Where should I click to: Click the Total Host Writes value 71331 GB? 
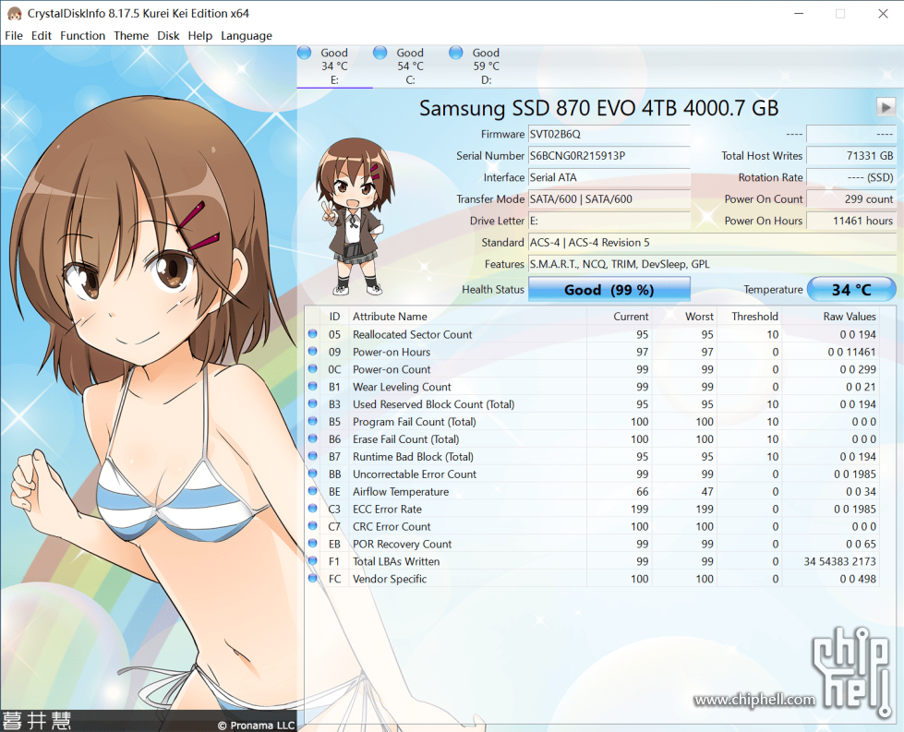click(851, 156)
